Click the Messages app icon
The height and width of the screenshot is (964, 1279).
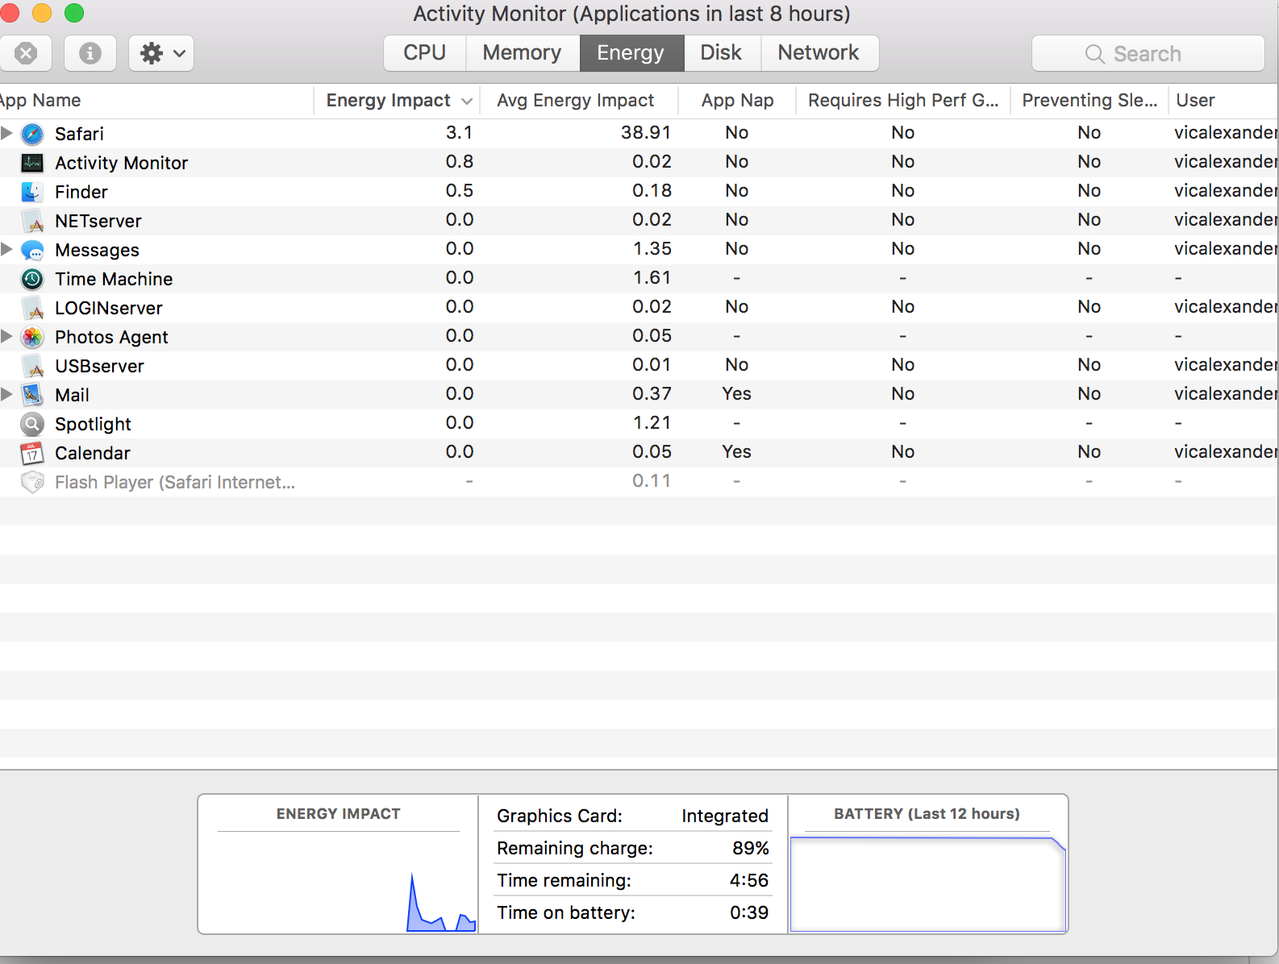pos(32,250)
